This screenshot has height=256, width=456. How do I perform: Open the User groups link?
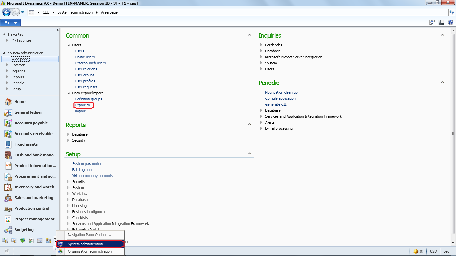(x=84, y=75)
